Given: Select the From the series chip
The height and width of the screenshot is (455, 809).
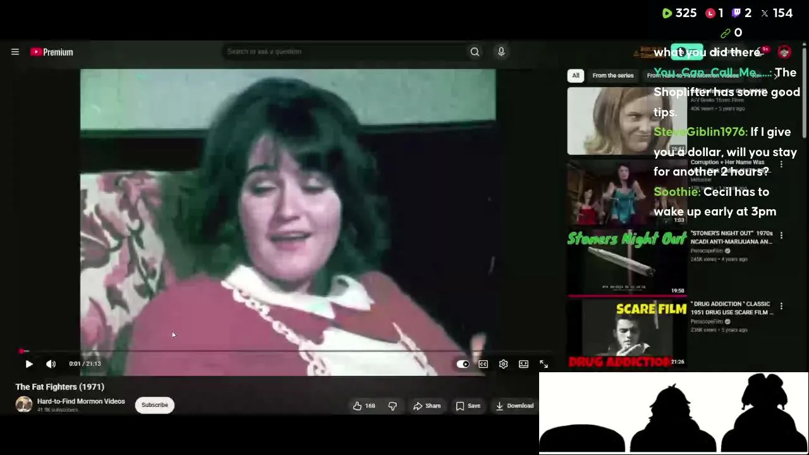Looking at the screenshot, I should (613, 76).
